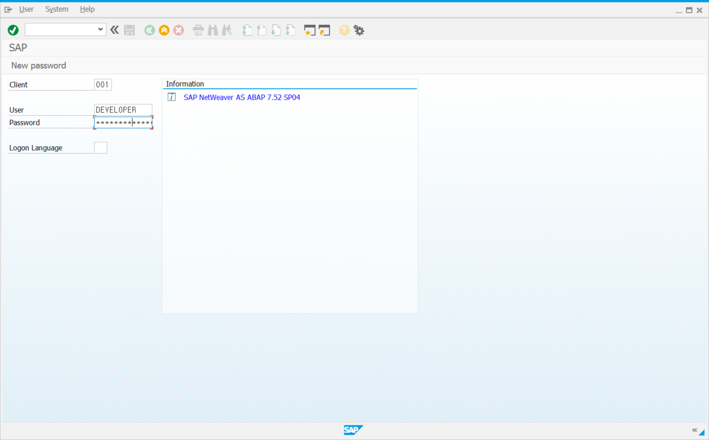
Task: Open the Customize Local Layout gear icon
Action: (359, 30)
